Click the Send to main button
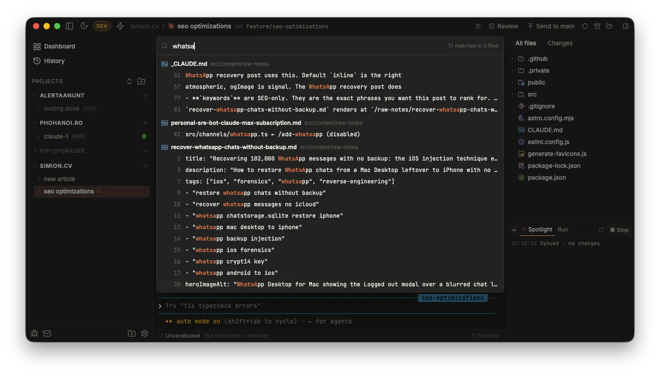Image resolution: width=660 pixels, height=376 pixels. [x=551, y=26]
